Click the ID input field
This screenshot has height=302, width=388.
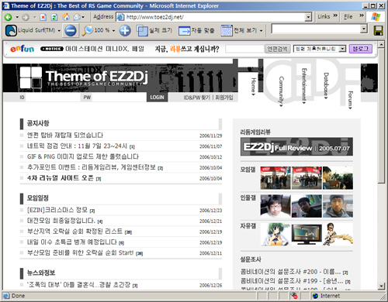point(53,98)
